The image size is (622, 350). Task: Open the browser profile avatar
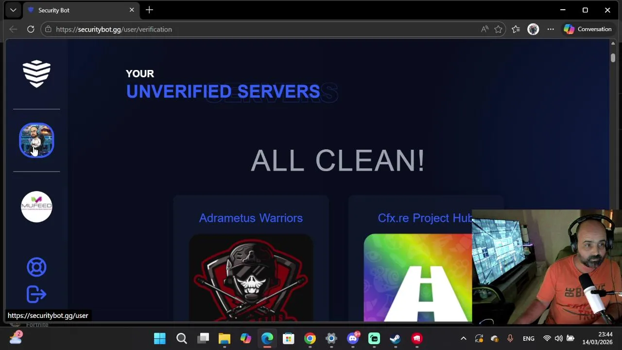tap(533, 29)
